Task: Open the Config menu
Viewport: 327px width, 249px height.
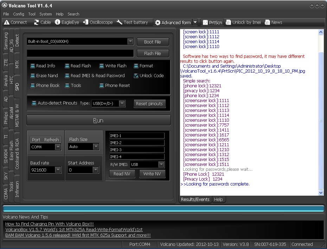Action: click(x=19, y=14)
